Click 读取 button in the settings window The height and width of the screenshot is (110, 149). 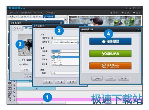(26, 70)
